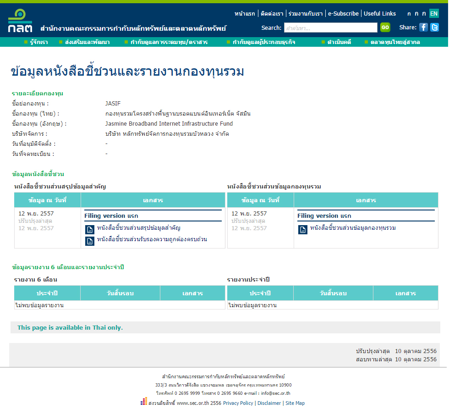This screenshot has width=449, height=409.
Task: Open document icon for หนังสือชี้ชวนส่วนรับรองความถูกต้องครบถ้วน
Action: pos(90,241)
